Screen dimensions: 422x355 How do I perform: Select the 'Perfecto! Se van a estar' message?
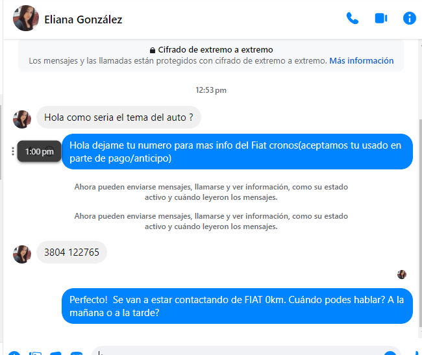pyautogui.click(x=237, y=306)
